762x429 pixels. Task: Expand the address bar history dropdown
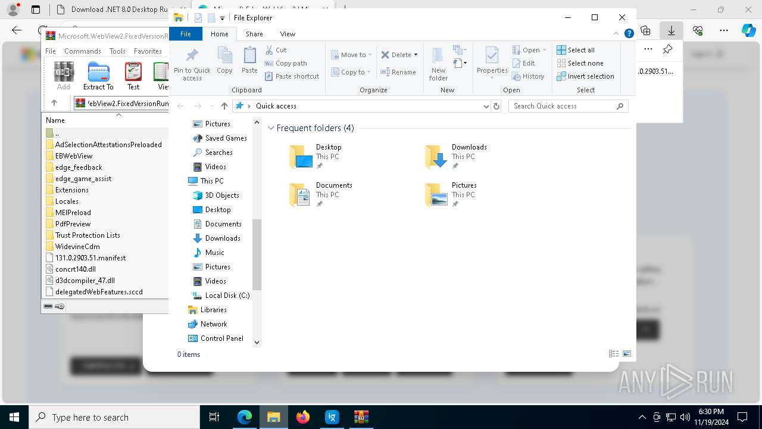[486, 106]
